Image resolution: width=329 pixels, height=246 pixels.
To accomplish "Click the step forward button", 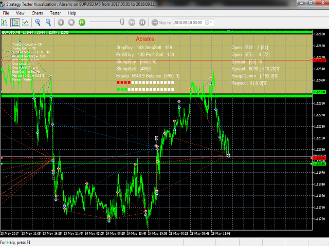I will pyautogui.click(x=132, y=23).
